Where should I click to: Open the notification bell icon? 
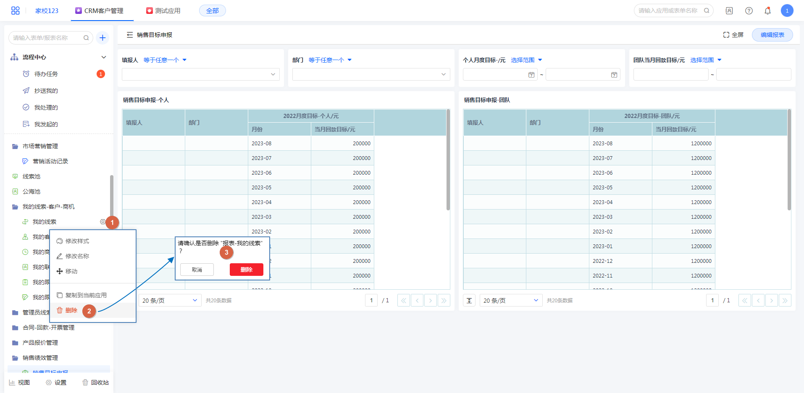point(767,10)
